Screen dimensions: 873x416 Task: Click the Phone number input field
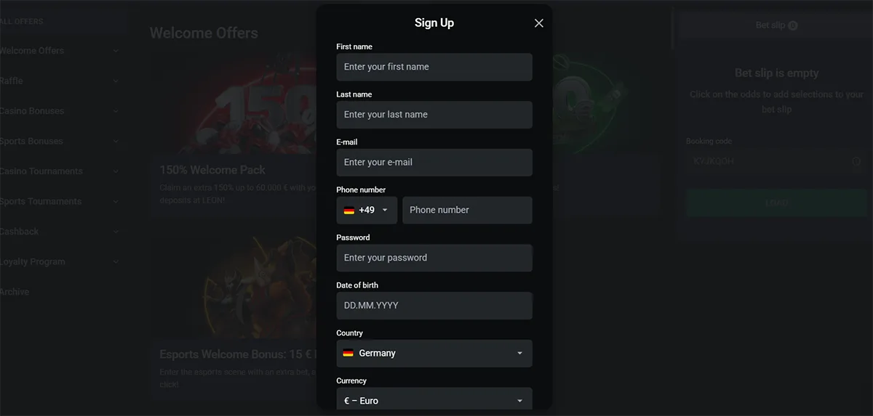click(x=467, y=211)
